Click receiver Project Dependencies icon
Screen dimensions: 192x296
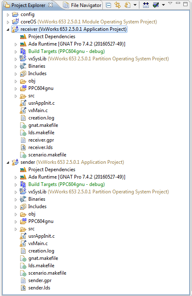pos(23,37)
